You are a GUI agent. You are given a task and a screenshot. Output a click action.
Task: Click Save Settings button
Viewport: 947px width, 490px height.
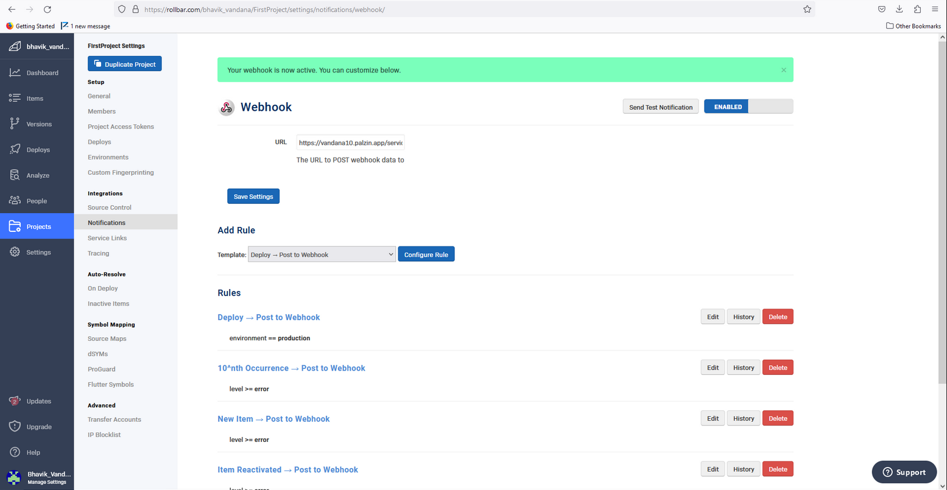pyautogui.click(x=253, y=197)
